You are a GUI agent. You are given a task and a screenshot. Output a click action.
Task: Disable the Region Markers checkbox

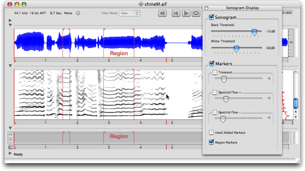click(211, 142)
